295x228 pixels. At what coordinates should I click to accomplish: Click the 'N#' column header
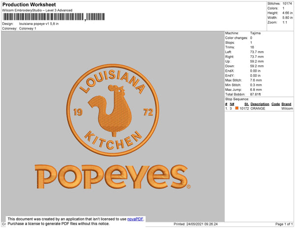[232, 104]
